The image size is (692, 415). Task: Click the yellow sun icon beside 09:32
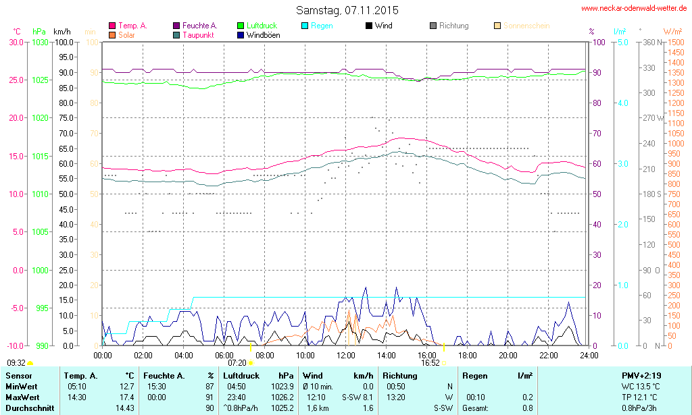pos(30,363)
